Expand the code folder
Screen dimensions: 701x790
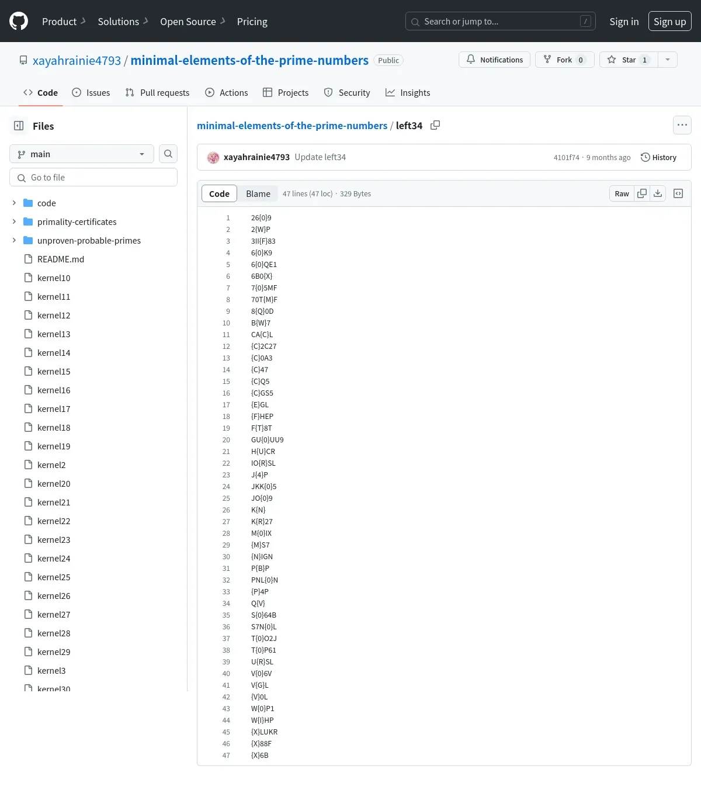point(14,203)
